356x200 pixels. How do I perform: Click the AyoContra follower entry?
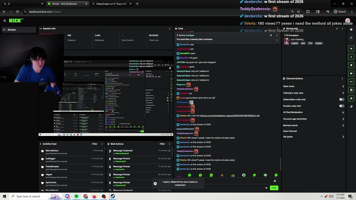click(72, 184)
